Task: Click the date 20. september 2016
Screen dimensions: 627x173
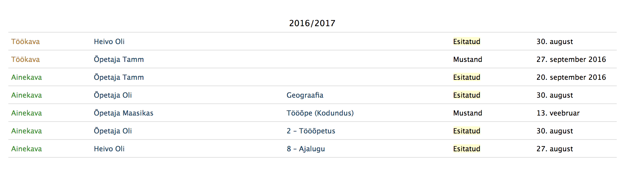Action: pyautogui.click(x=571, y=77)
